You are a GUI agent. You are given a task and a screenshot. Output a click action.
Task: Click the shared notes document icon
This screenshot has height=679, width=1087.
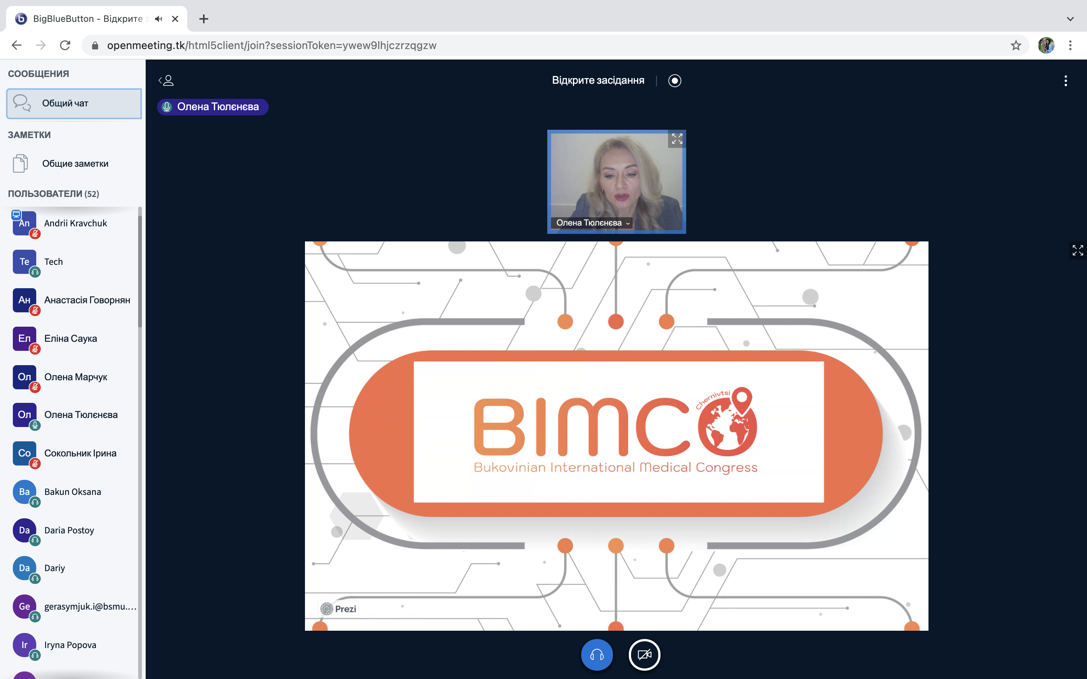(x=20, y=163)
